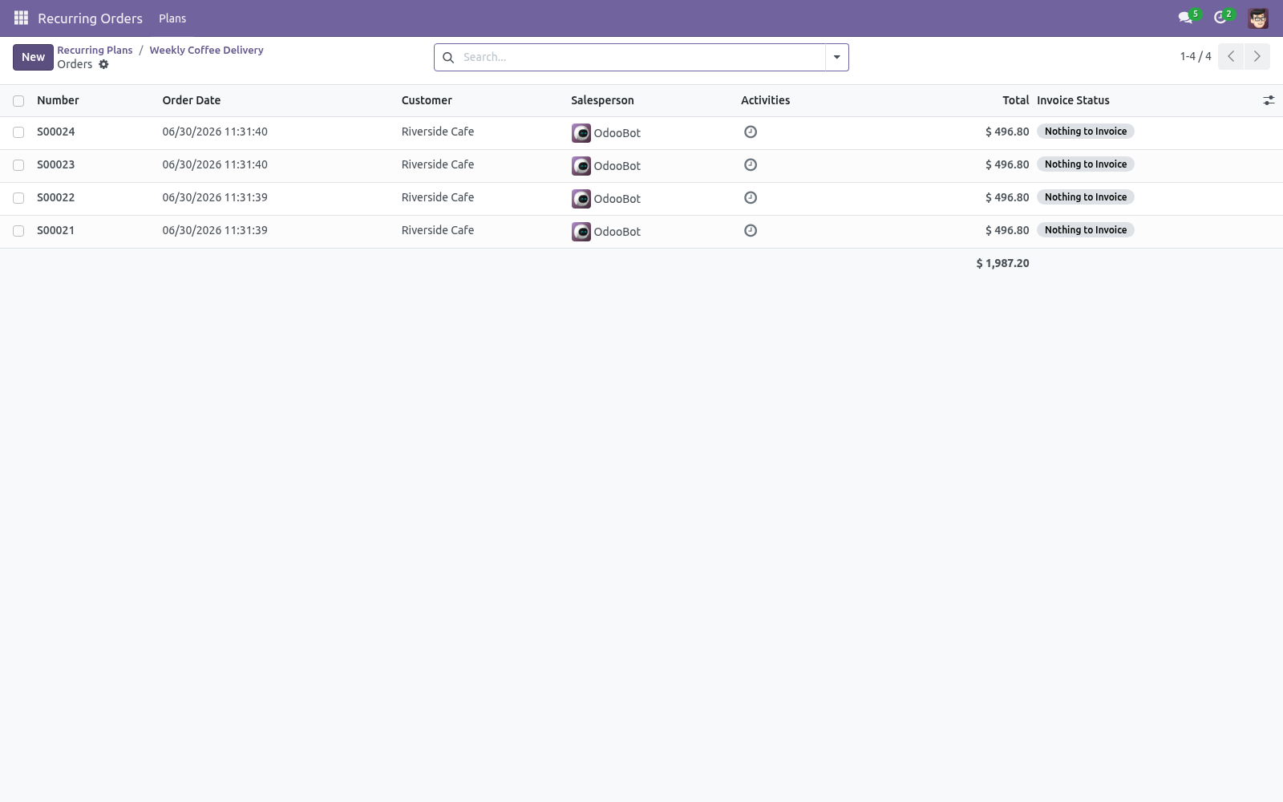This screenshot has width=1283, height=802.
Task: Click the Orders gear actions icon
Action: tap(103, 64)
